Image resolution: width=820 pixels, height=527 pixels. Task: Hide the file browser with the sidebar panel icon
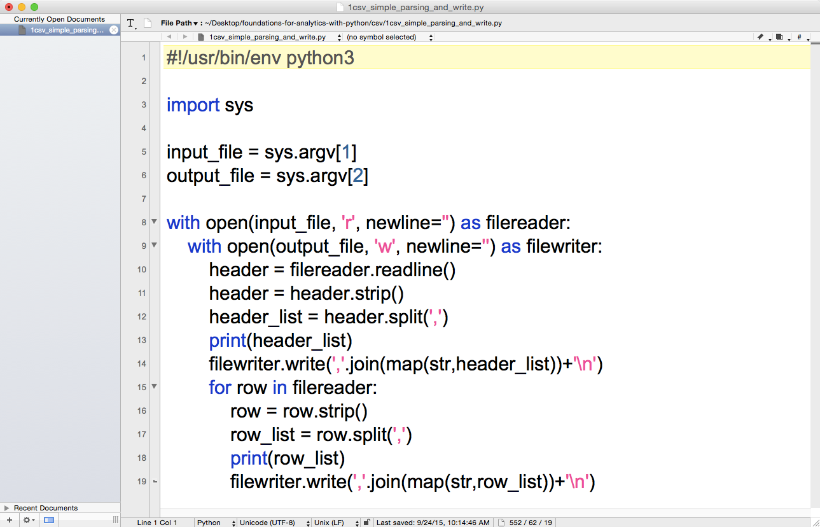48,520
